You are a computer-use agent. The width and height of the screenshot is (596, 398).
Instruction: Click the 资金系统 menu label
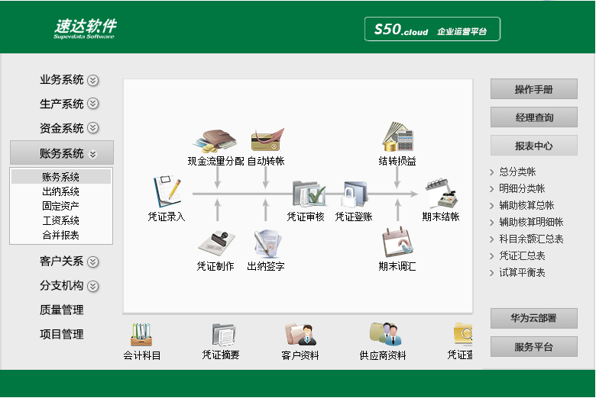pos(62,128)
